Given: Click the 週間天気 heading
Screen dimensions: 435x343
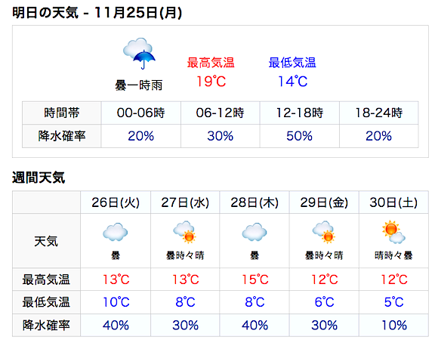Looking at the screenshot, I should click(39, 178).
